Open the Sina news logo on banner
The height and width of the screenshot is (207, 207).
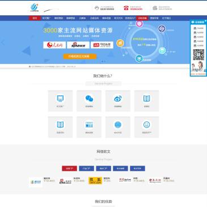point(78,45)
